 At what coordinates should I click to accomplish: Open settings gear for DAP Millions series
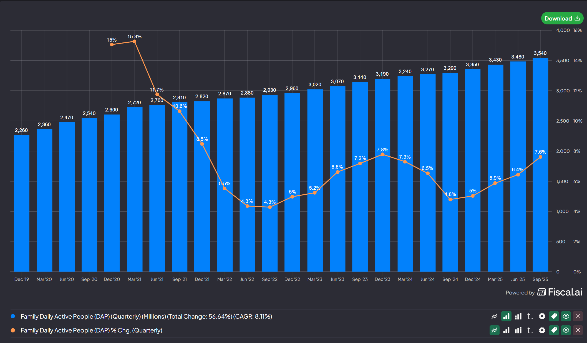[542, 316]
